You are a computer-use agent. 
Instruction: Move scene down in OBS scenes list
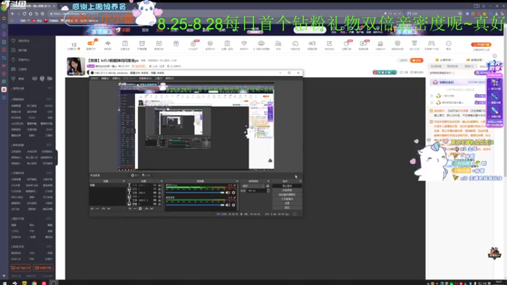(108, 209)
